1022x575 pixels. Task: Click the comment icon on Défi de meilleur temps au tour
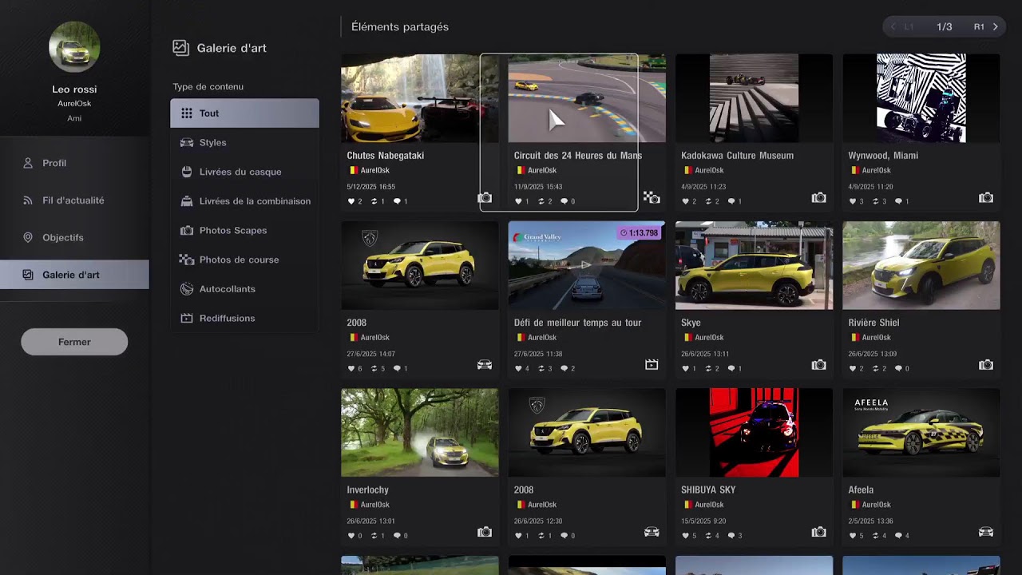(x=564, y=368)
